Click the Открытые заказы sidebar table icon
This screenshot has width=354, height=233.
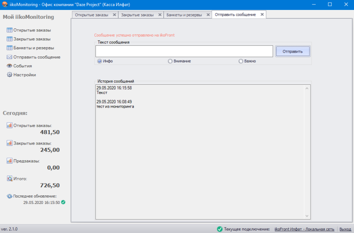click(10, 30)
